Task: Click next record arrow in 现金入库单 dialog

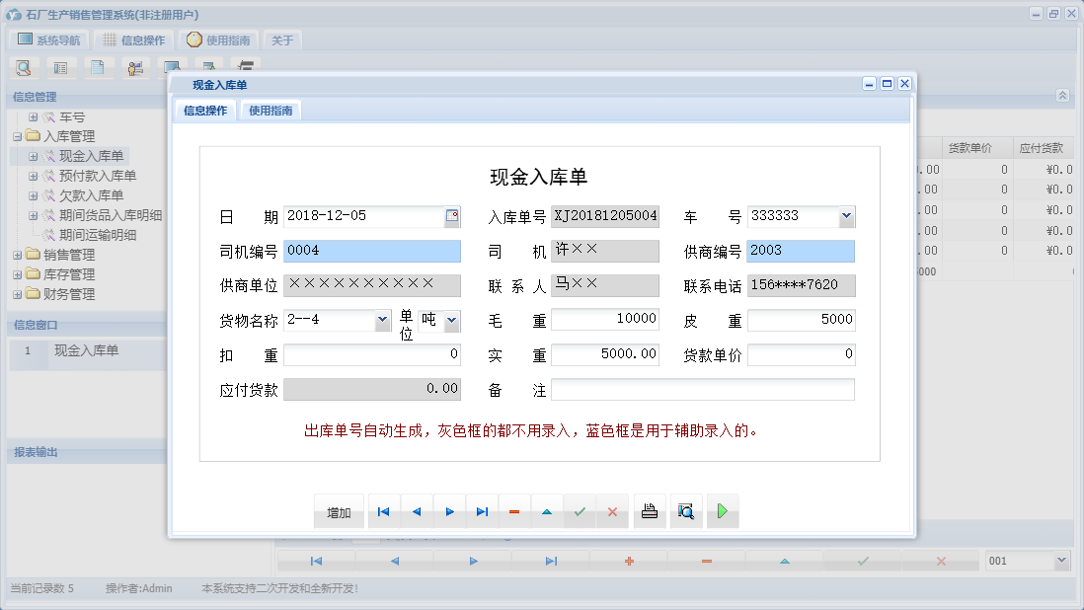Action: point(449,511)
